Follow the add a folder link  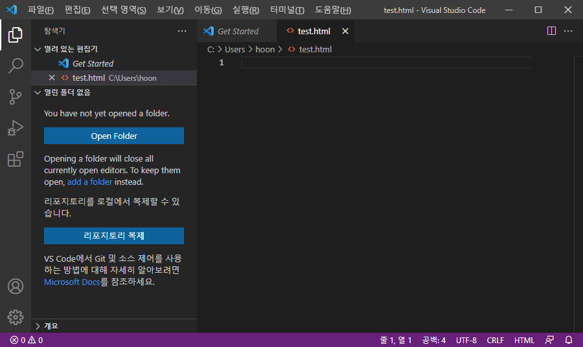click(x=89, y=182)
